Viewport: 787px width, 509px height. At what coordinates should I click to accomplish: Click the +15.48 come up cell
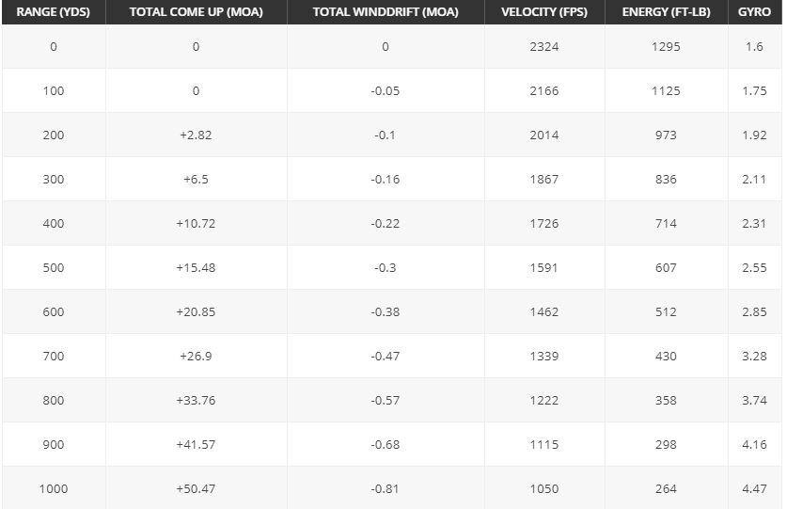click(196, 268)
